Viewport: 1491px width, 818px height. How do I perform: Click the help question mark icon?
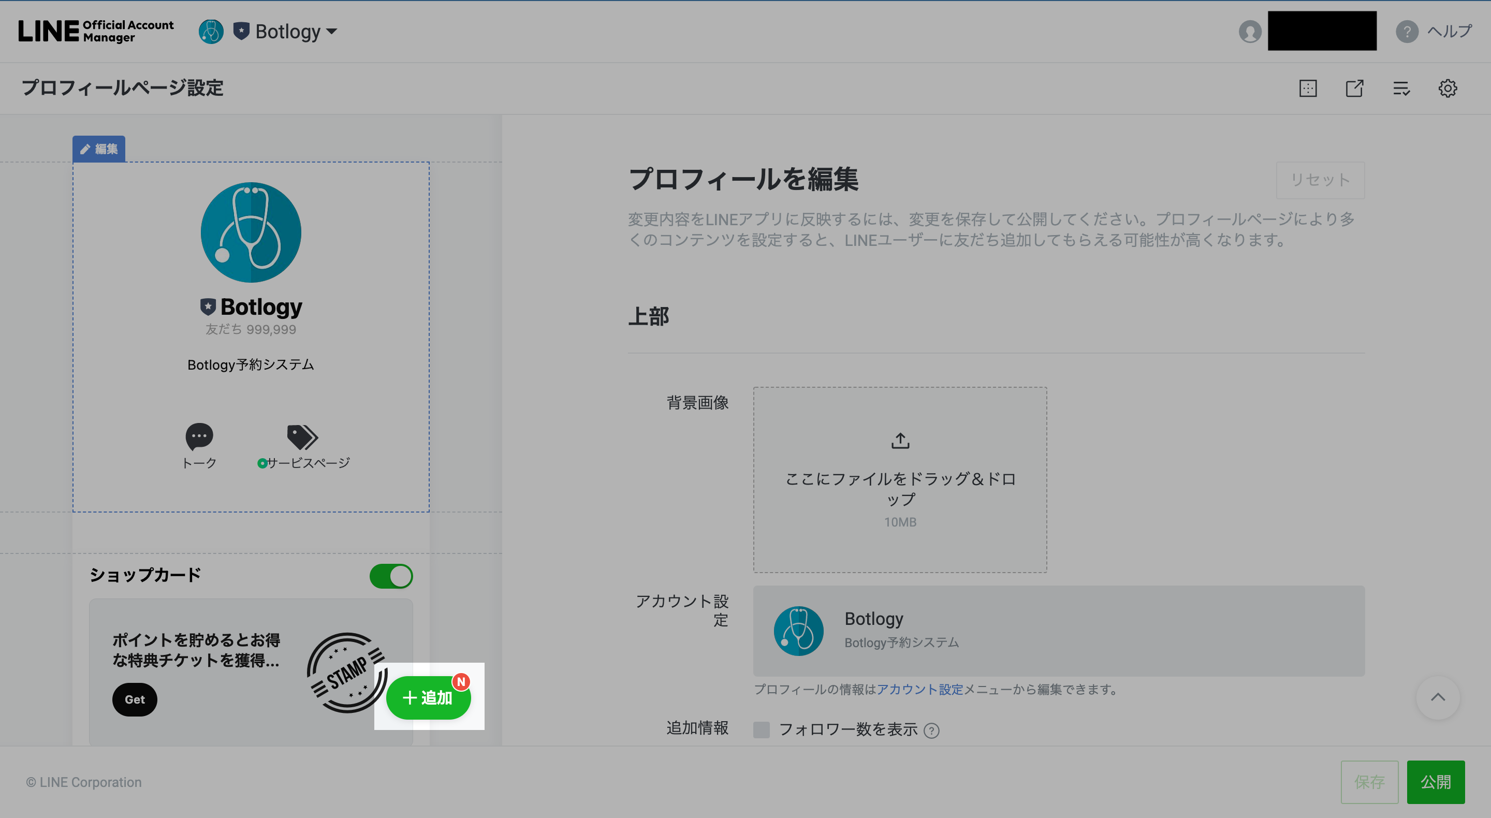1407,31
